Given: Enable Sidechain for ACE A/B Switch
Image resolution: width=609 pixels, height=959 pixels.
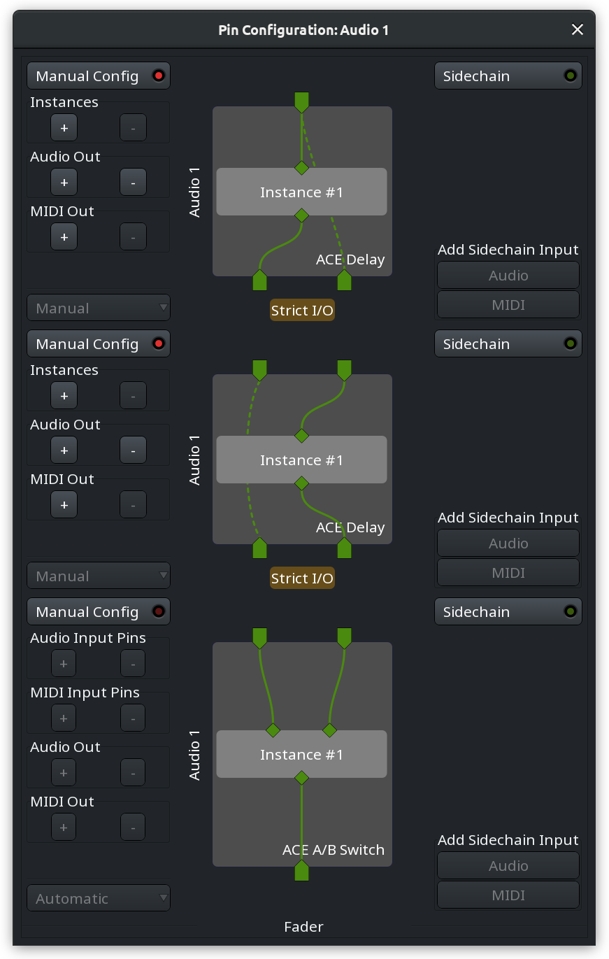Looking at the screenshot, I should [508, 611].
